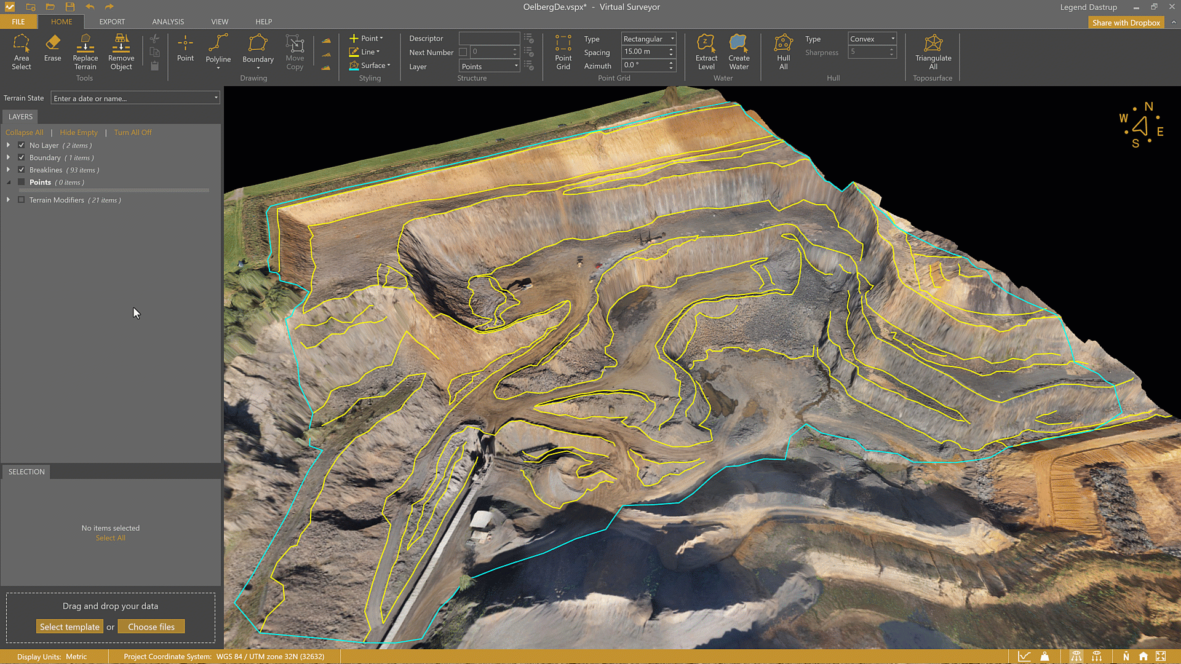Uncheck the Breaklines layer checkbox
The height and width of the screenshot is (664, 1181).
pyautogui.click(x=22, y=170)
